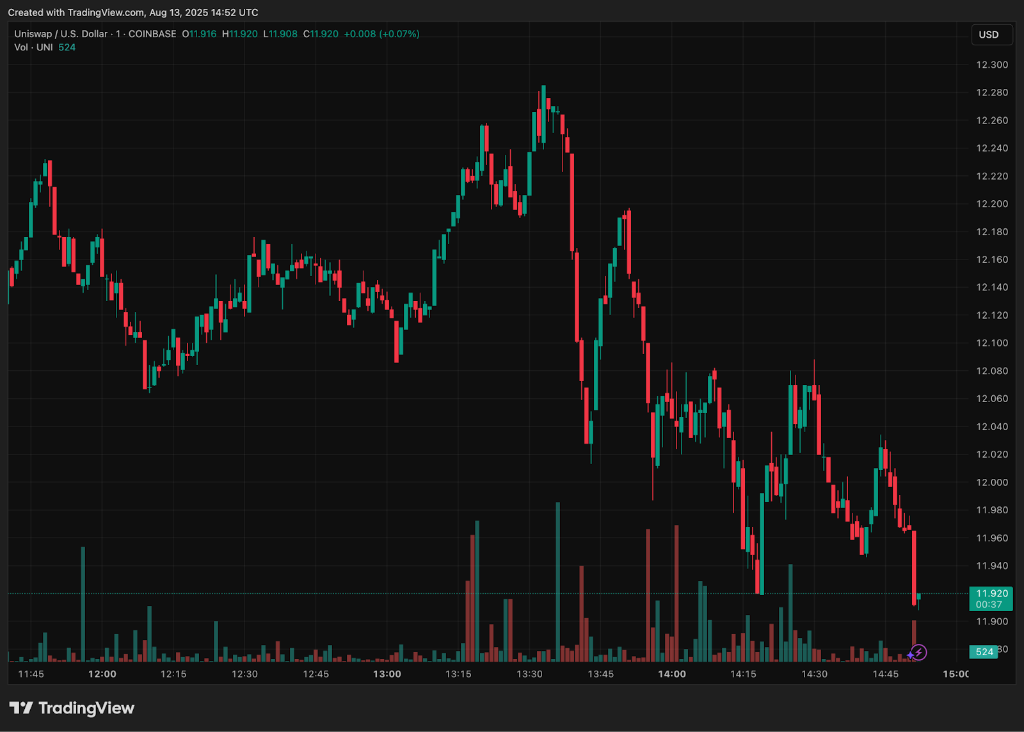The width and height of the screenshot is (1024, 732).
Task: Click the 12.060 price axis label
Action: coord(992,398)
